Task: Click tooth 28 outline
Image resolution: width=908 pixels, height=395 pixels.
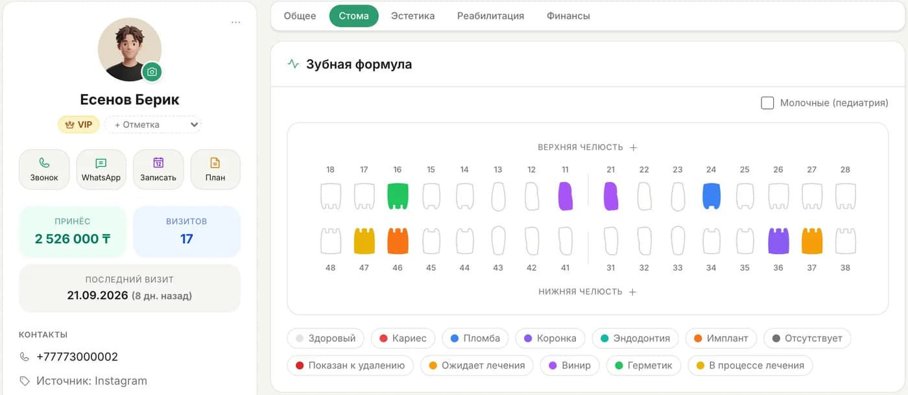Action: click(x=845, y=197)
